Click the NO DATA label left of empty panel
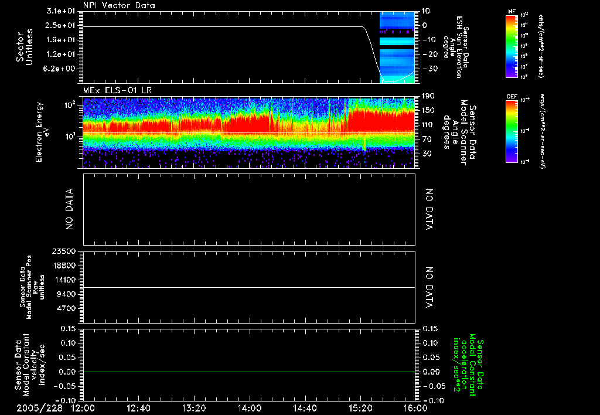Screen dimensions: 600x415 (69, 210)
